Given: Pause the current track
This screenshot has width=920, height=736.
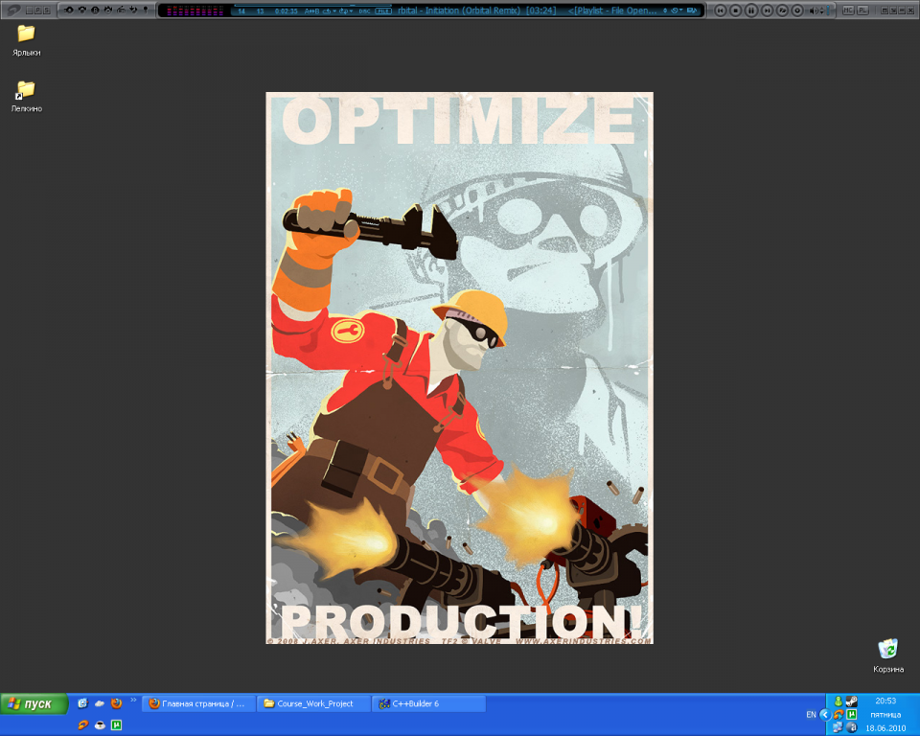Looking at the screenshot, I should coord(751,11).
